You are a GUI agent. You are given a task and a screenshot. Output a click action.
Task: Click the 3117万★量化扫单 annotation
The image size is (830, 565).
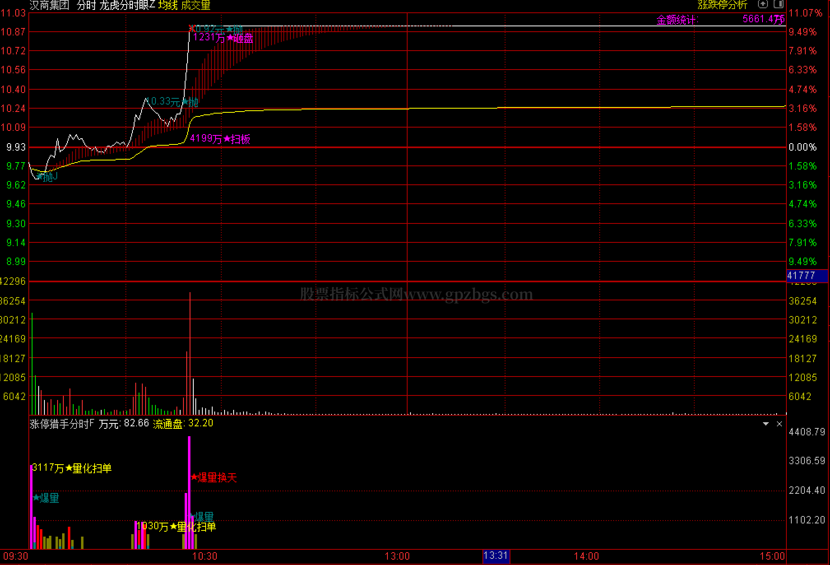[72, 468]
